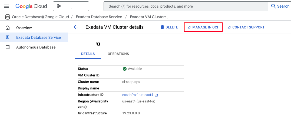Click the Status row label
This screenshot has height=116, width=291.
pyautogui.click(x=83, y=69)
